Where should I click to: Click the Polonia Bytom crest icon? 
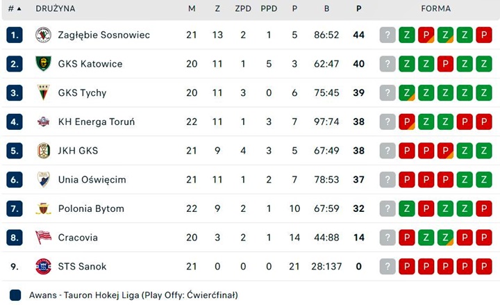tap(43, 208)
